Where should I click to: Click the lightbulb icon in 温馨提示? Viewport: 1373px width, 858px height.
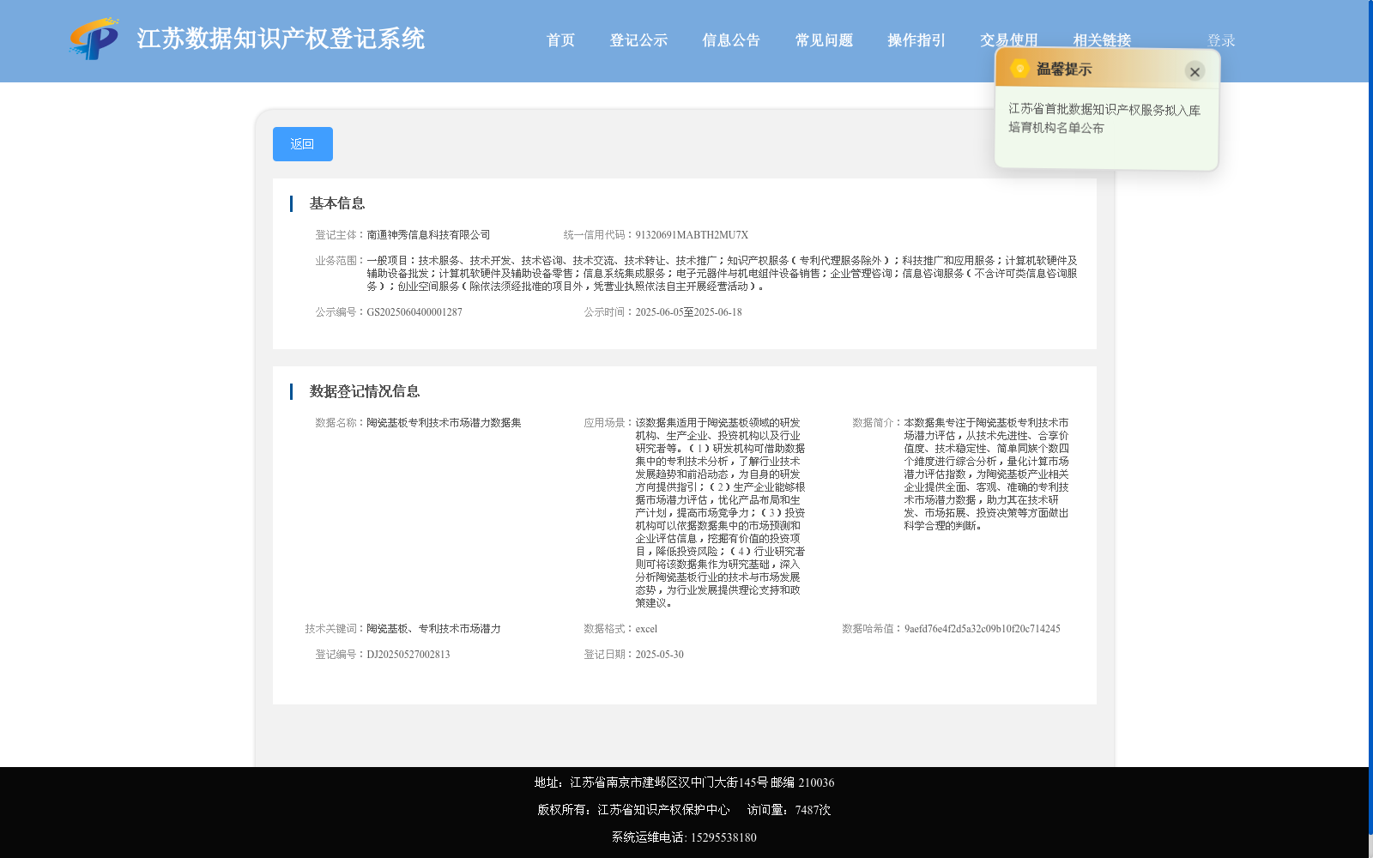coord(1019,69)
